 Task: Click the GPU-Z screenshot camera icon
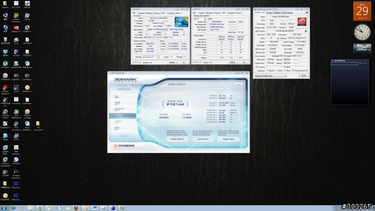[307, 12]
